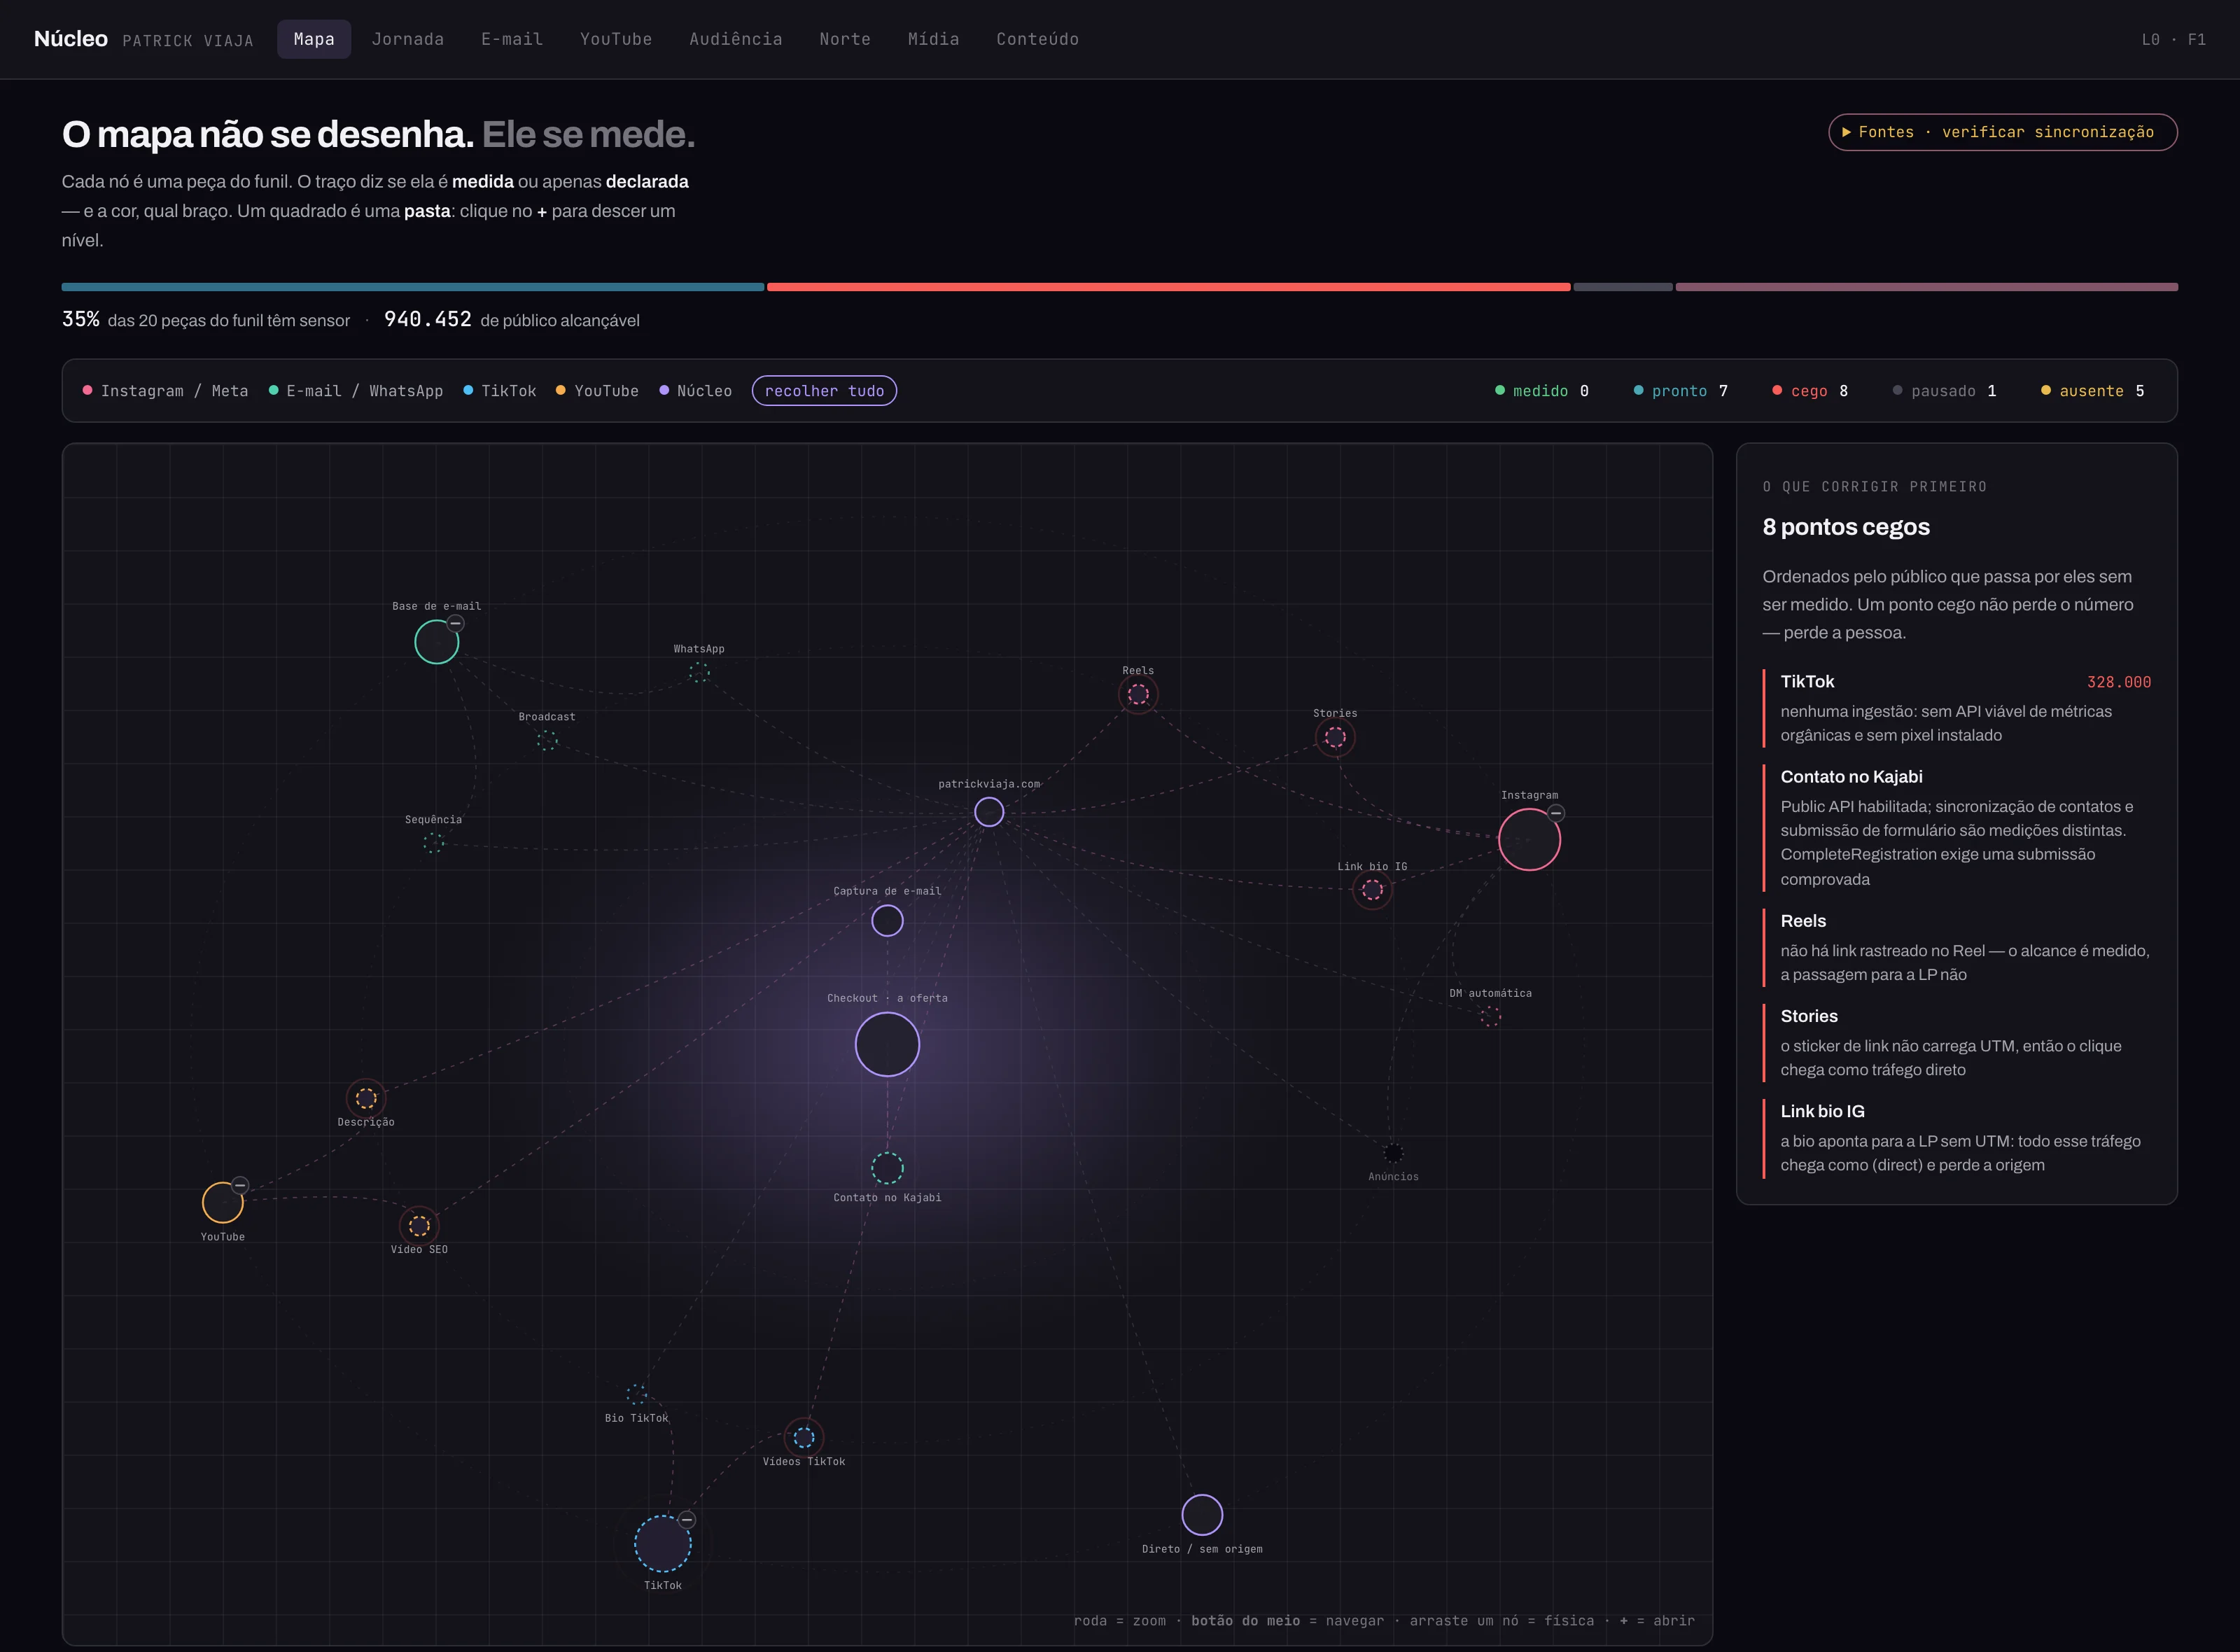
Task: Click the red segment of the progress bar
Action: click(1168, 287)
